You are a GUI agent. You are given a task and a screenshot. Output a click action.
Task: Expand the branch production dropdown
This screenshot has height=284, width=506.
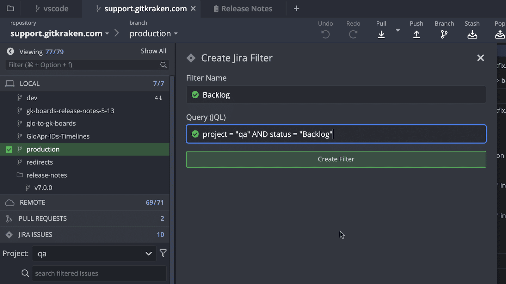(x=176, y=34)
